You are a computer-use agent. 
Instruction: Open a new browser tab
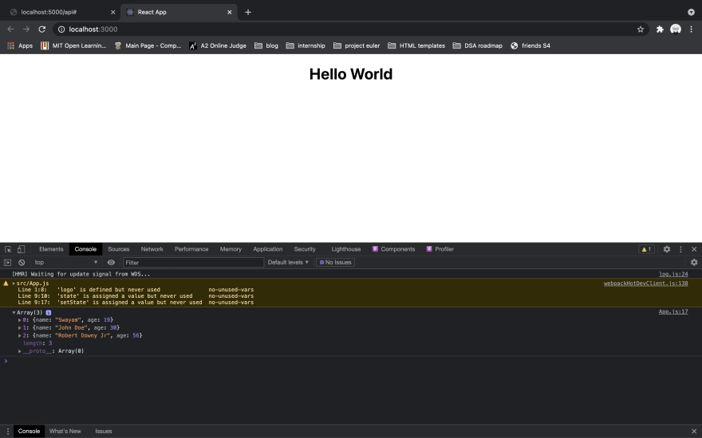coord(248,12)
